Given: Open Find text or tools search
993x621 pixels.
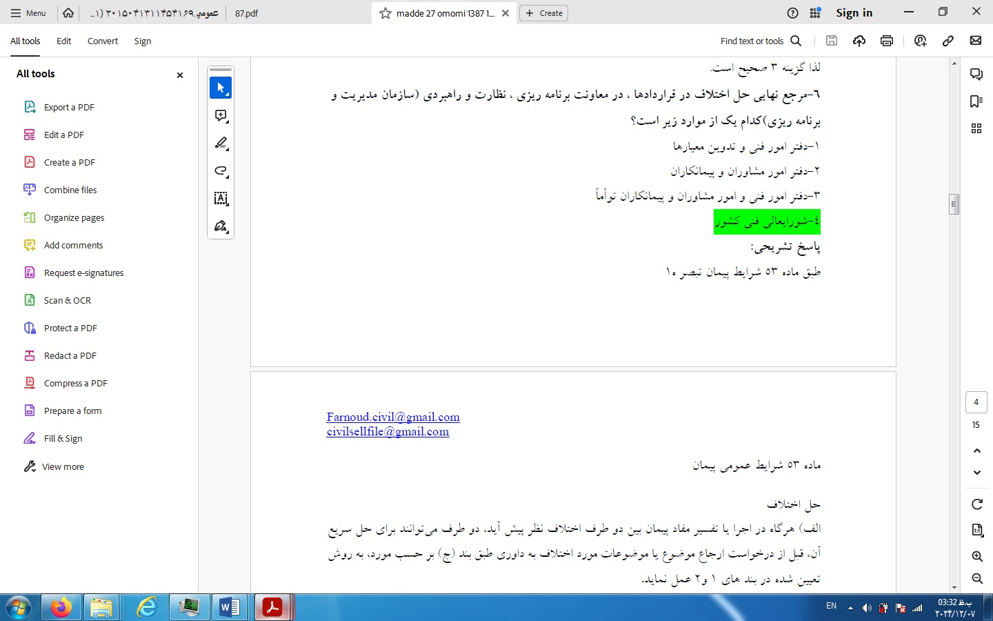Looking at the screenshot, I should [x=761, y=41].
